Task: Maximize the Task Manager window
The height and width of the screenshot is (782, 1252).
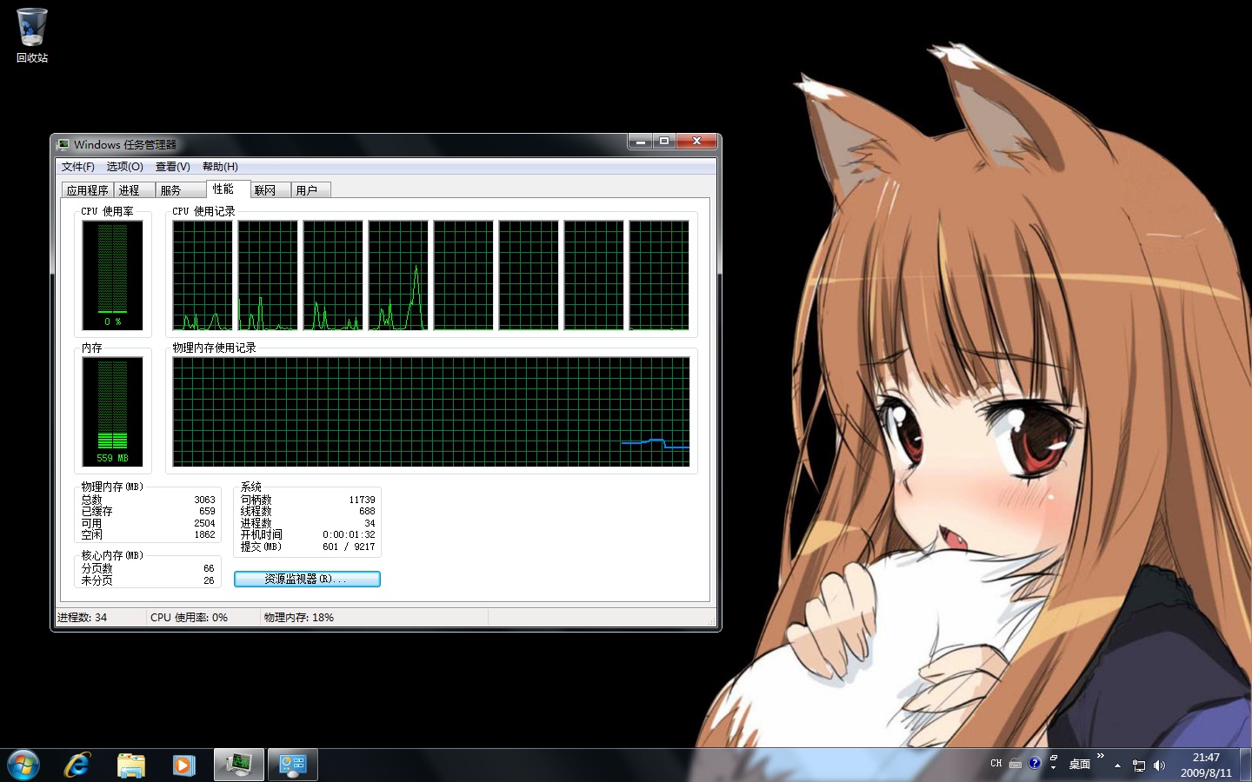Action: (664, 141)
